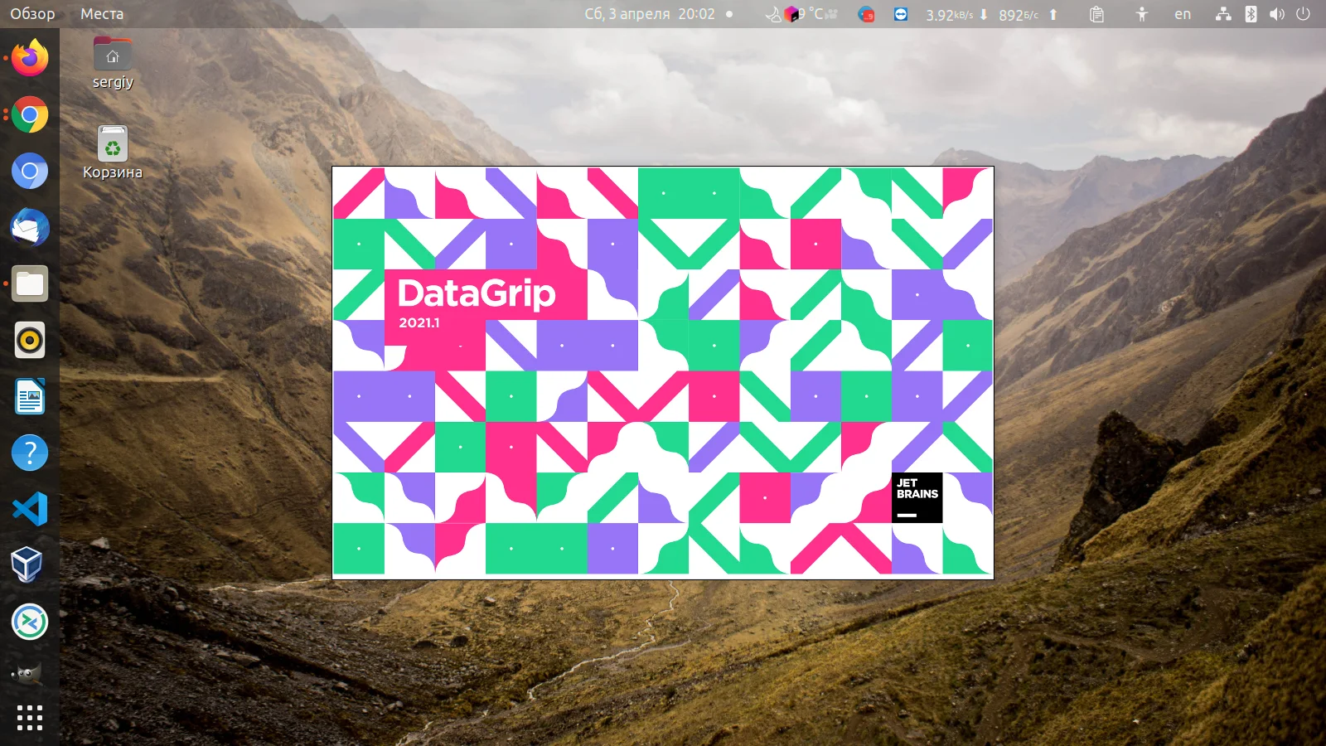Launch Visual Studio Code from the dock
Screen dimensions: 1326x746
click(x=30, y=509)
